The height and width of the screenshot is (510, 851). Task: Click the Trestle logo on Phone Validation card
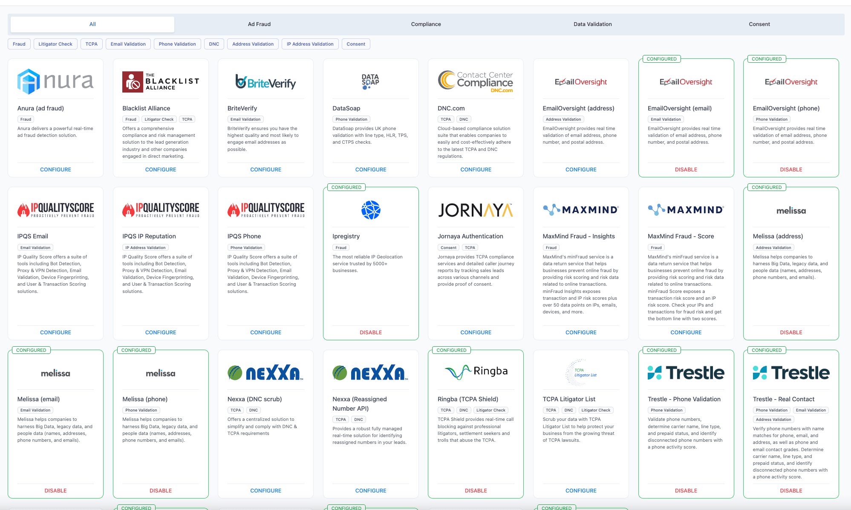click(x=686, y=373)
